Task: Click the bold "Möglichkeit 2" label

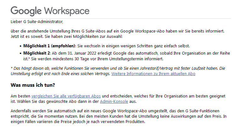Action: click(37, 53)
